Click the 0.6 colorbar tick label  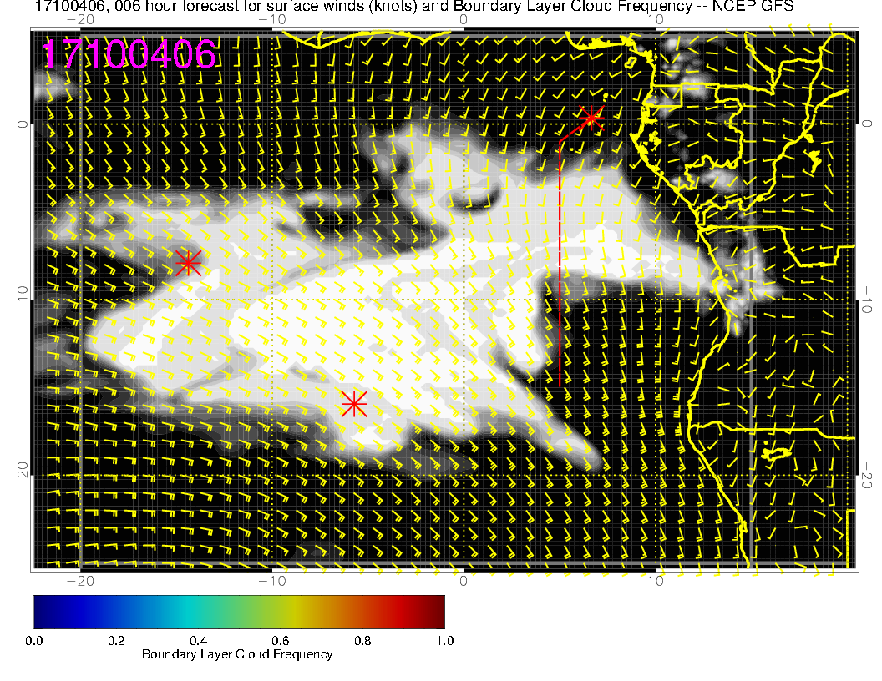[x=280, y=641]
